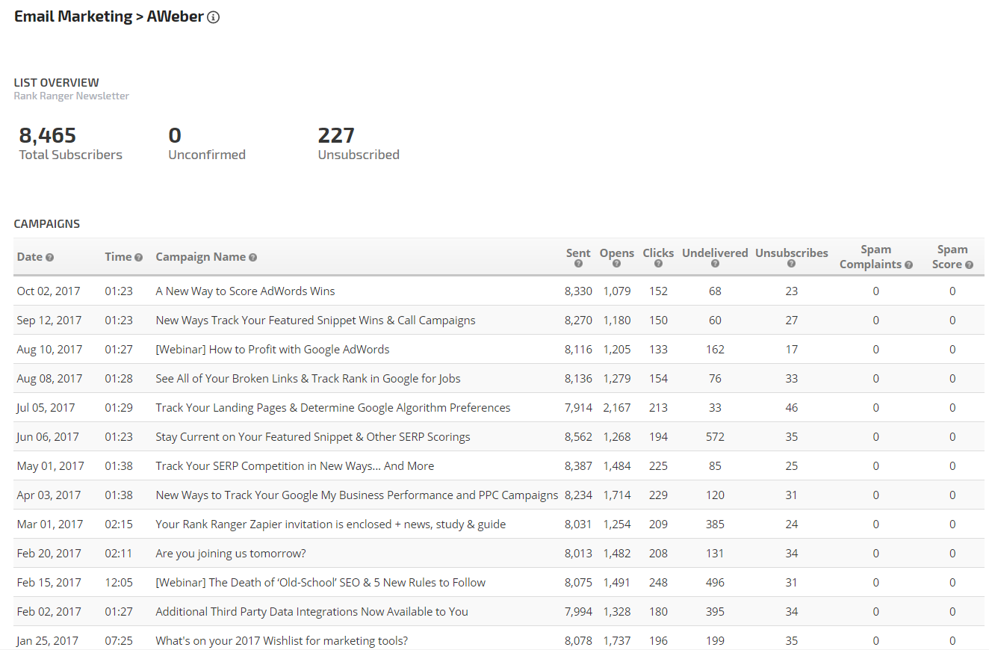This screenshot has height=650, width=989.
Task: Click the help icon beside Date header
Action: 50,258
